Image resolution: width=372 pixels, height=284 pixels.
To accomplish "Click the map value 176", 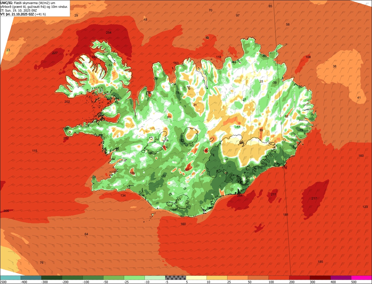I will click(205, 151).
